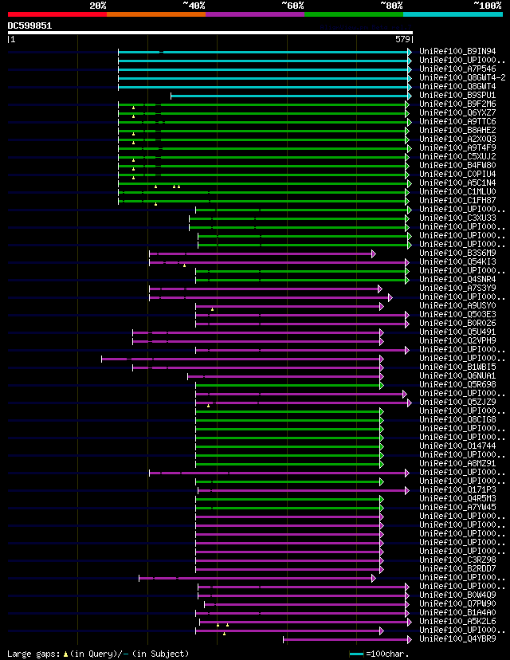Click the red 20% identity color segment
The height and width of the screenshot is (660, 510).
pos(57,14)
